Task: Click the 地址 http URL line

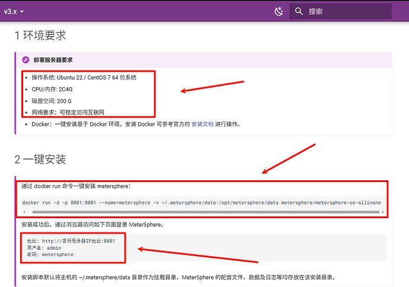Action: point(71,241)
